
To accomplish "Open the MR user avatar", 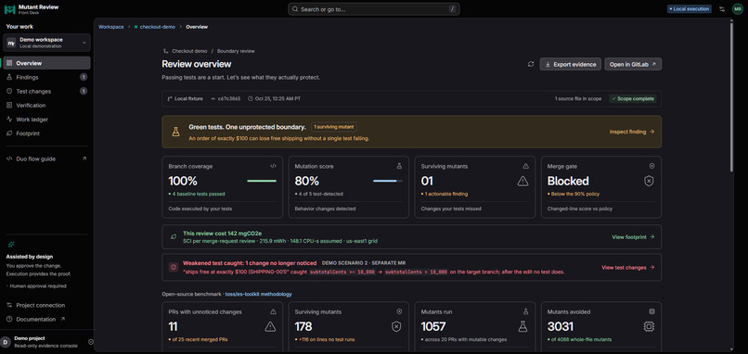I will [738, 9].
